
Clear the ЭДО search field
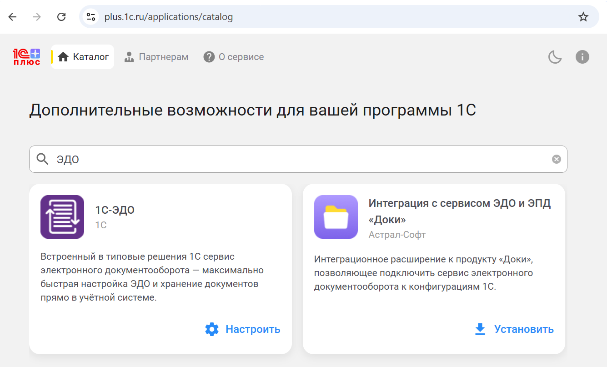pyautogui.click(x=557, y=159)
